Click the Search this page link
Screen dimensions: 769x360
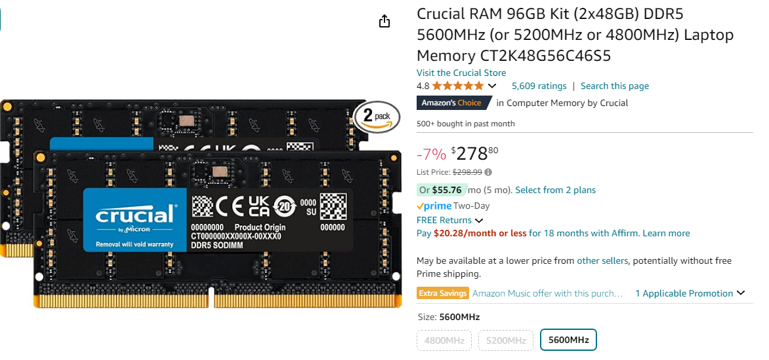coord(615,86)
